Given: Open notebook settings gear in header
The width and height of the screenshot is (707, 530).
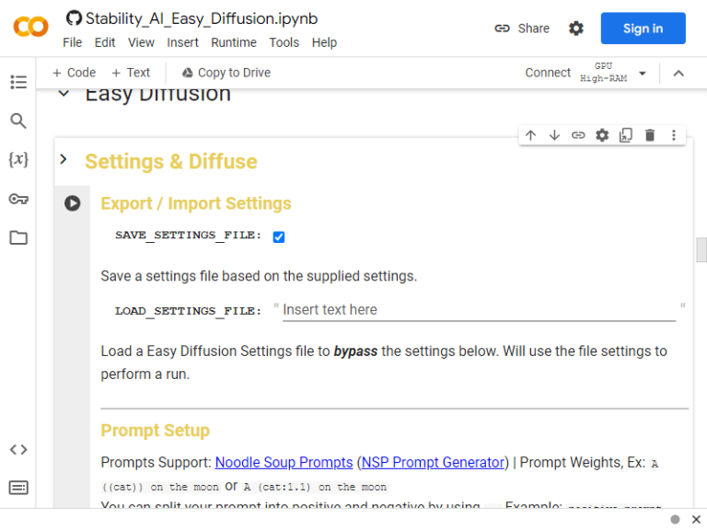Looking at the screenshot, I should [575, 29].
